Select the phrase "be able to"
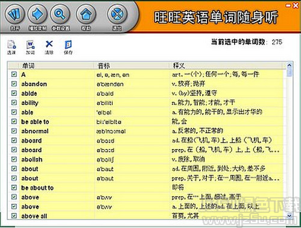 point(35,122)
